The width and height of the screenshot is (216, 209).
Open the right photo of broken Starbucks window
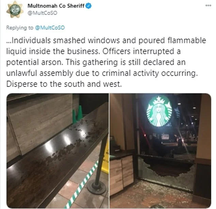160,151
